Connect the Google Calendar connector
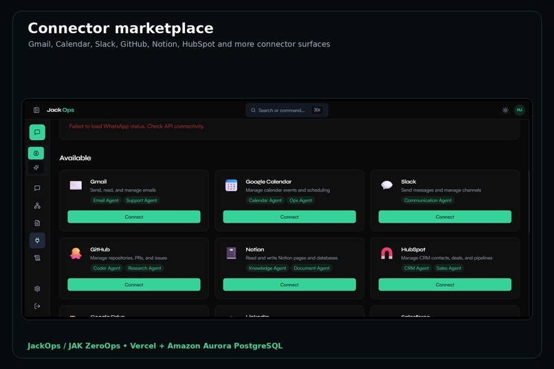This screenshot has width=554, height=369. click(x=289, y=217)
